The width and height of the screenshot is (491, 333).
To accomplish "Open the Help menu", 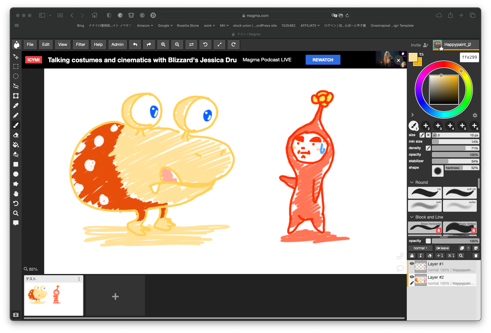I will click(98, 44).
